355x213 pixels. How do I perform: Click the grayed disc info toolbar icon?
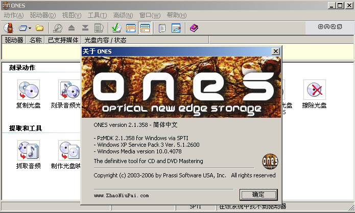(58, 28)
